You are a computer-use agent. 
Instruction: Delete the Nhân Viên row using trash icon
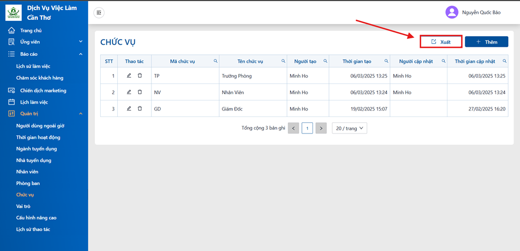[140, 93]
